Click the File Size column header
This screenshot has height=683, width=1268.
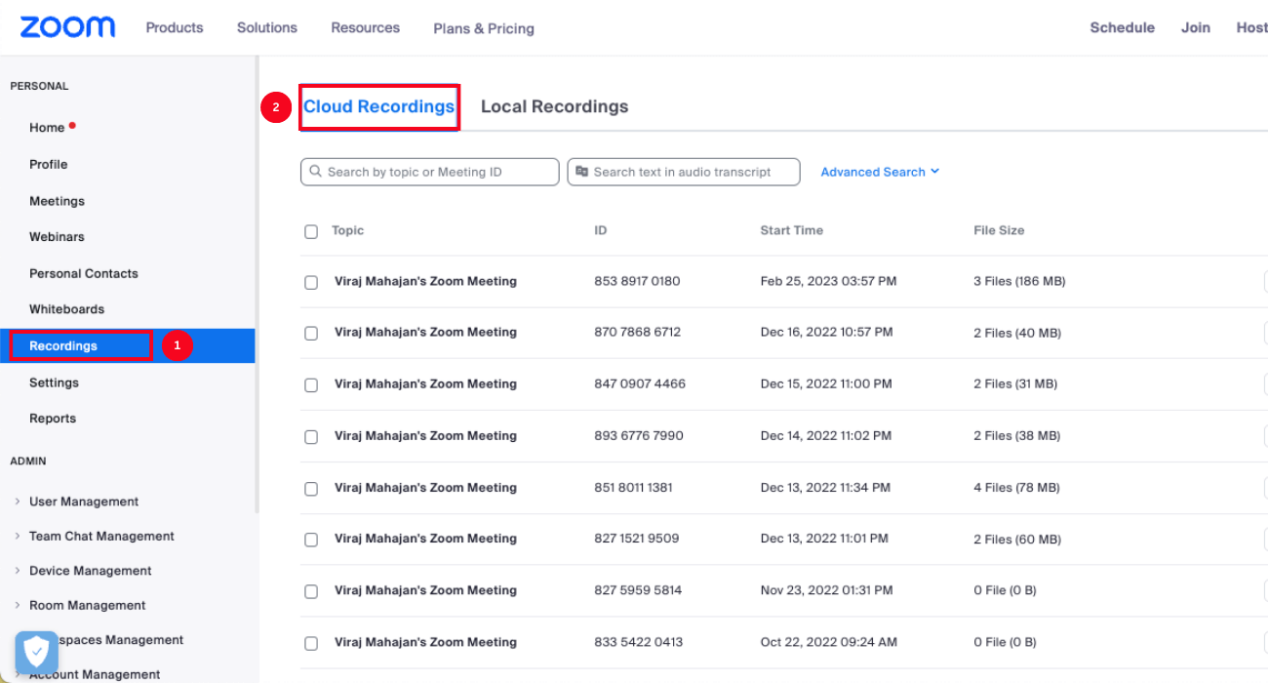(x=999, y=230)
